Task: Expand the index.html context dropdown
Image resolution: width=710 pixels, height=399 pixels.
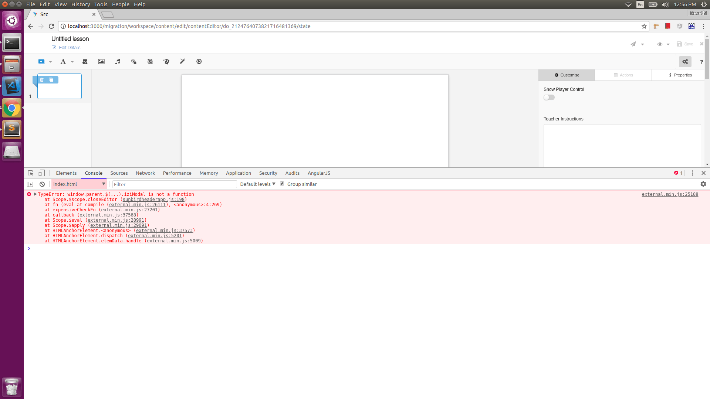Action: pos(104,184)
